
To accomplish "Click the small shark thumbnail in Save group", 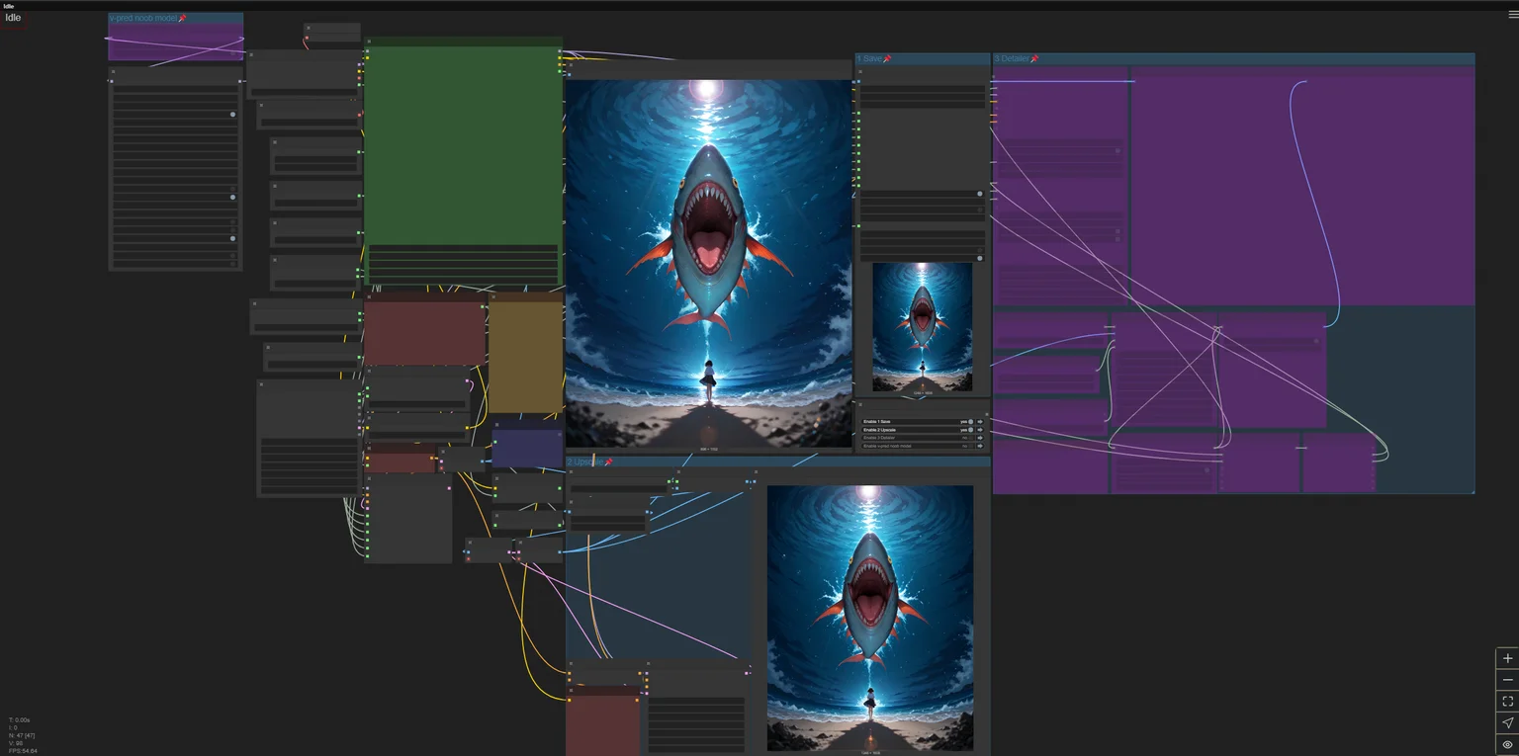I will [922, 327].
